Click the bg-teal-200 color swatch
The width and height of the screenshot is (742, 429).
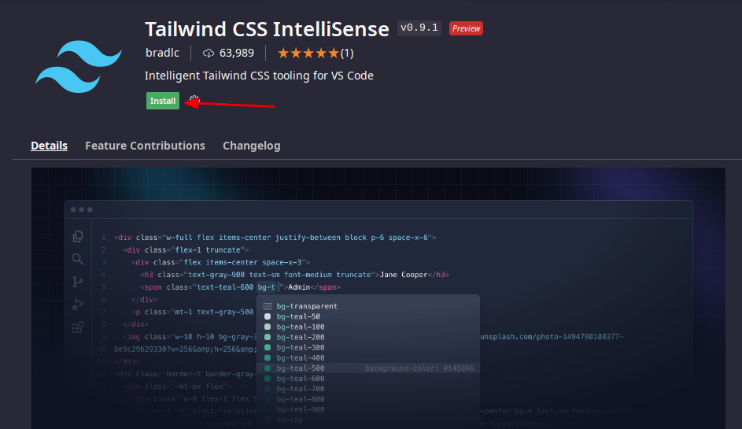[x=268, y=337]
